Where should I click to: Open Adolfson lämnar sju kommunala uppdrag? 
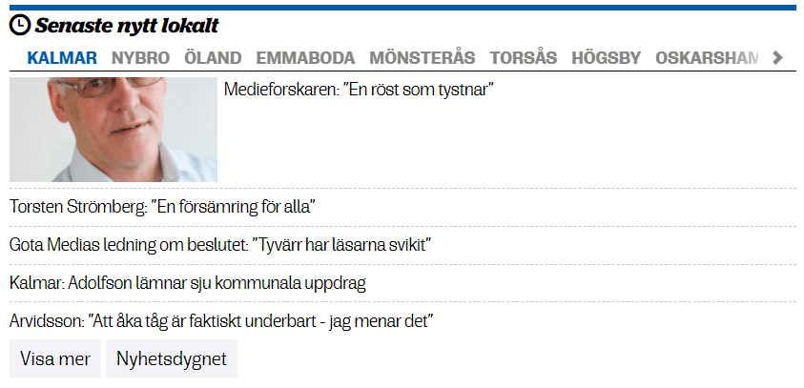point(188,283)
